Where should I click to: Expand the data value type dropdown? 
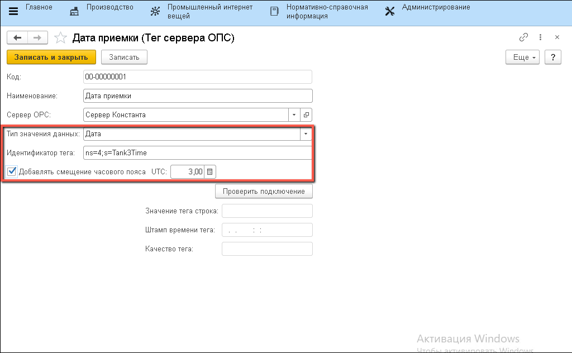tap(306, 134)
